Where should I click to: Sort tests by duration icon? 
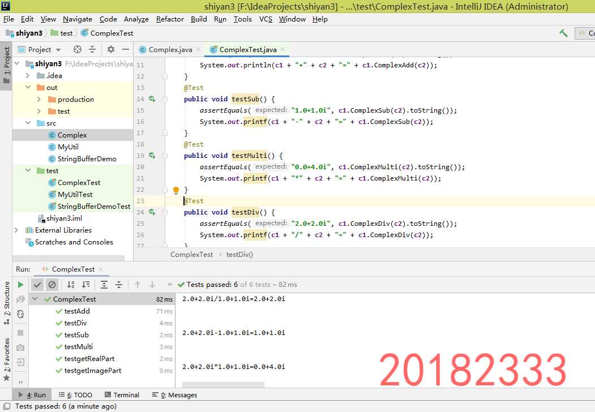point(86,285)
